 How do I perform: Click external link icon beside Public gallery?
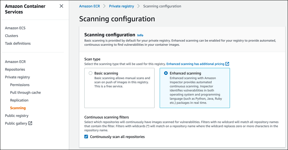(x=30, y=123)
